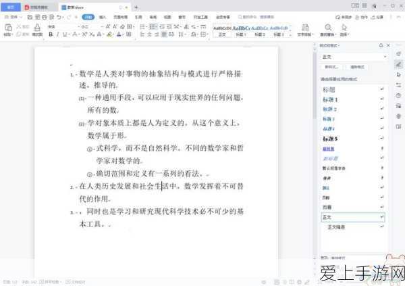This screenshot has width=405, height=286.
Task: Click the Clear Format button in styles panel
Action: coord(357,67)
